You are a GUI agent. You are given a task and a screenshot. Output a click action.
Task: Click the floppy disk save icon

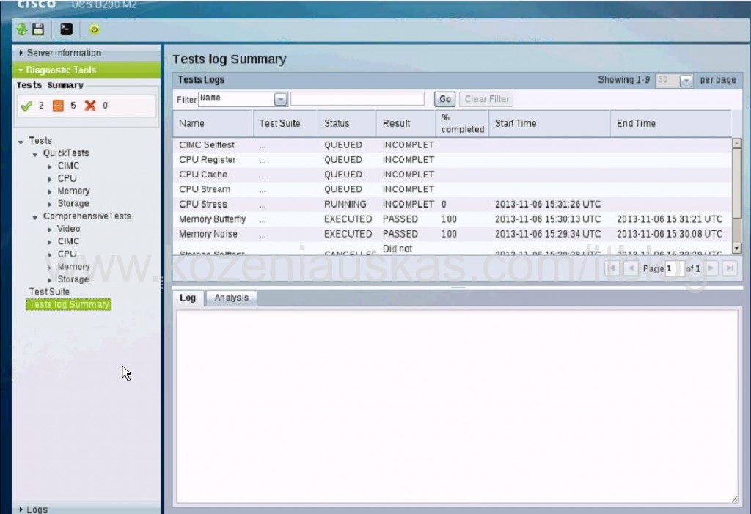point(38,29)
